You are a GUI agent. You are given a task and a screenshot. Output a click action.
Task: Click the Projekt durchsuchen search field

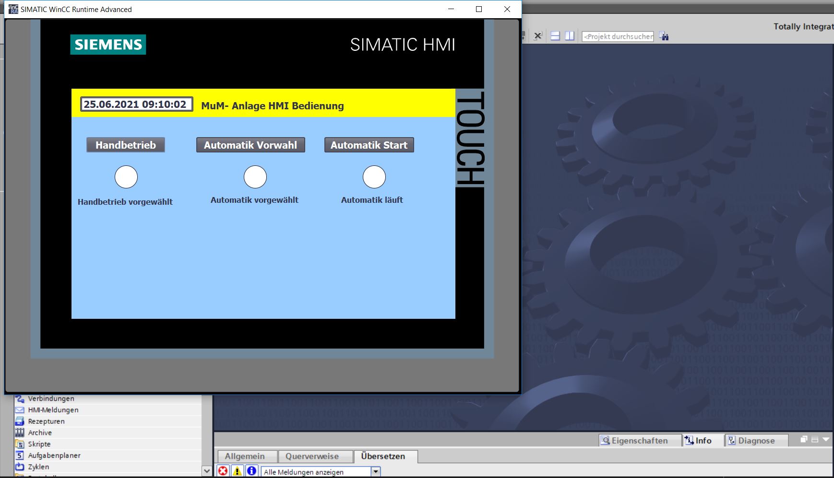[618, 36]
